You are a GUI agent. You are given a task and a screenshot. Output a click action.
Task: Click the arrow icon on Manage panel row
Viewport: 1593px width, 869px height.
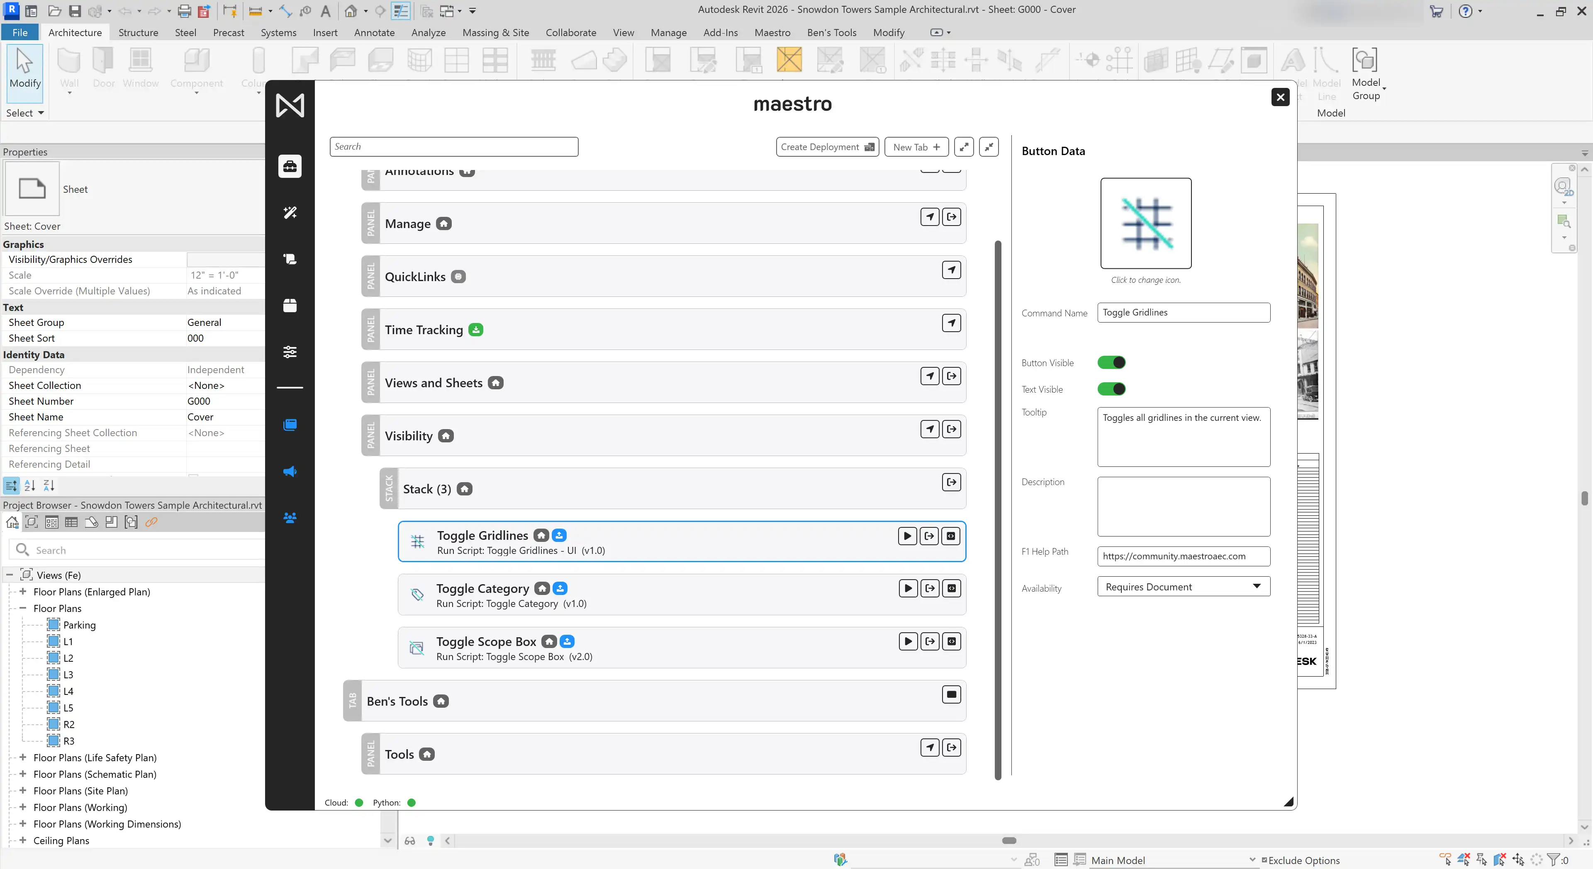[930, 217]
